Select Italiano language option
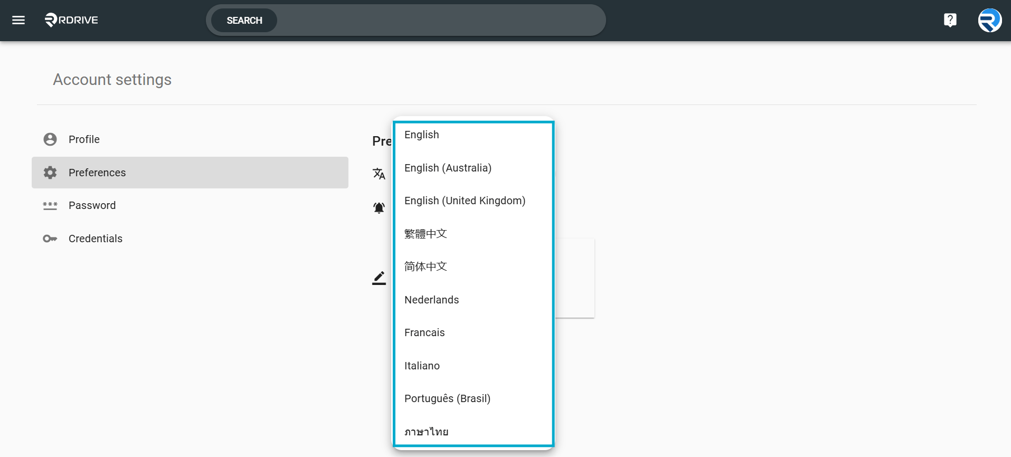Viewport: 1011px width, 457px height. pyautogui.click(x=474, y=366)
